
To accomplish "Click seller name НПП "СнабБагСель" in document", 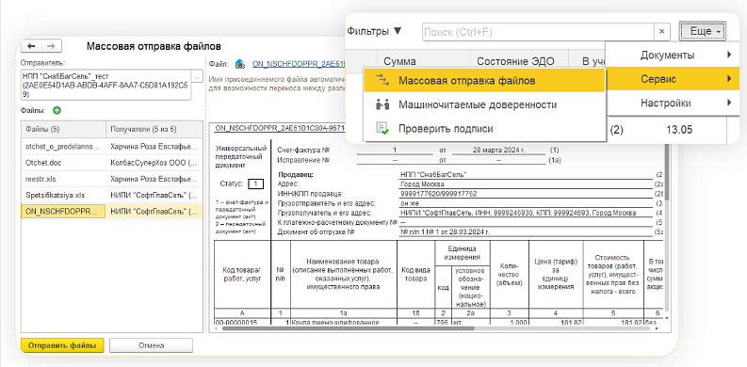I will (433, 175).
